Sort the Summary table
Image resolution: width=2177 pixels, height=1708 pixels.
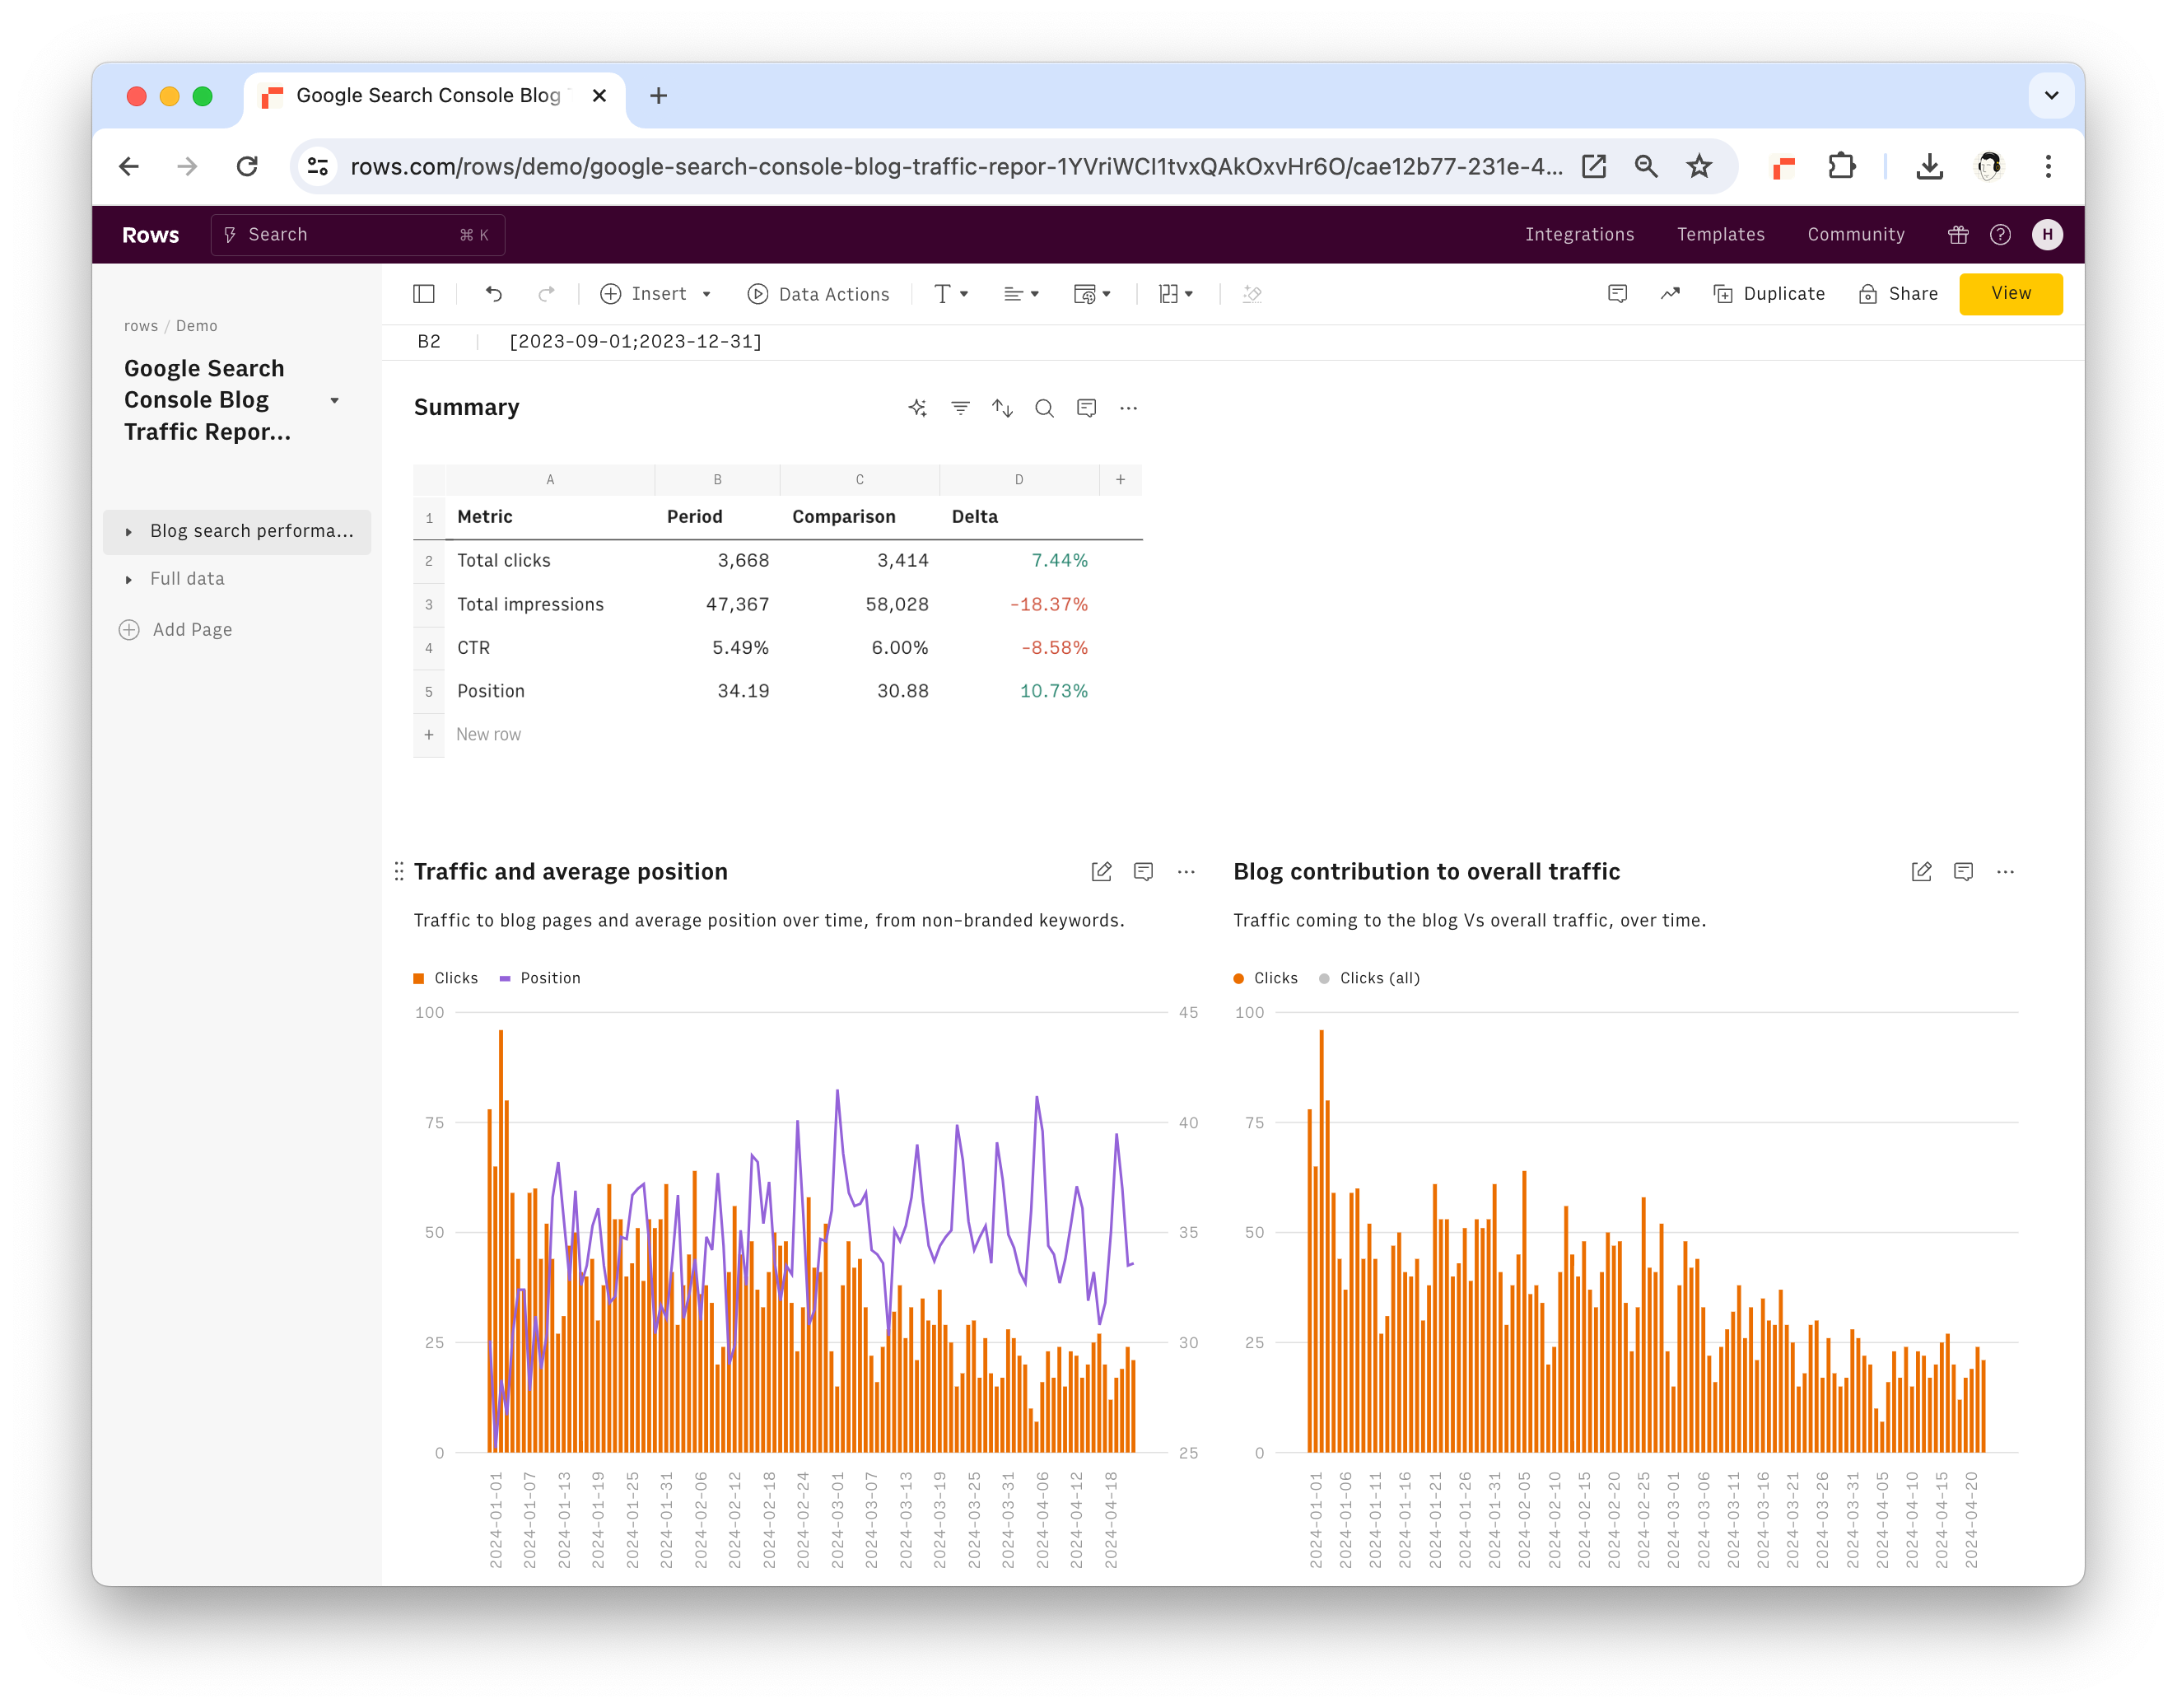(1001, 408)
